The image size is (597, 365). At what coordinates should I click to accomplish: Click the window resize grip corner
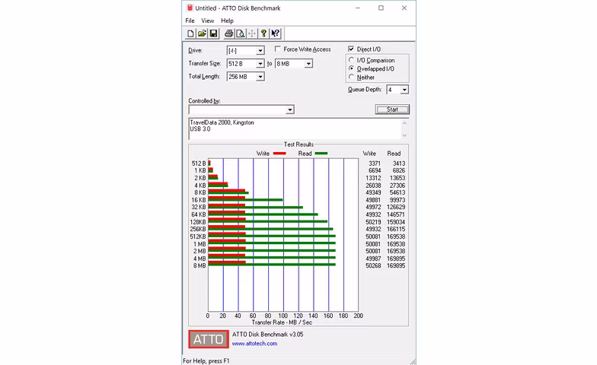[413, 362]
